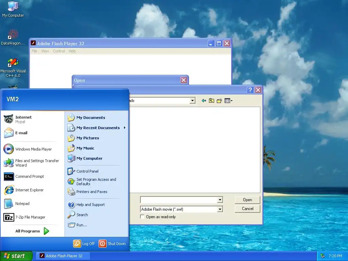Click Adobe Flash Player 32 taskbar button

pyautogui.click(x=64, y=256)
